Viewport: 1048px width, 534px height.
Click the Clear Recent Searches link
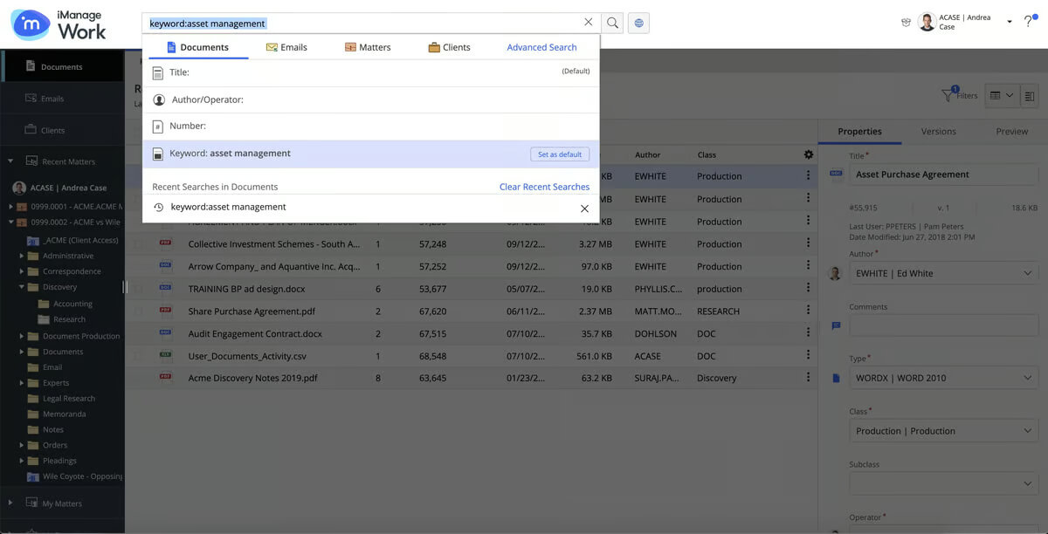(544, 187)
